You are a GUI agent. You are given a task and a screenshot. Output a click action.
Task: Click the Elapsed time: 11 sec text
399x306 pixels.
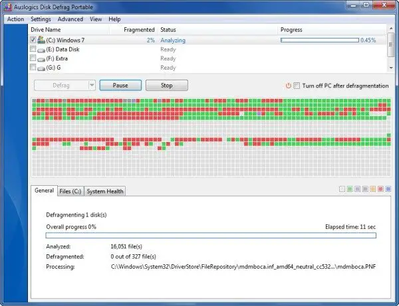350,227
